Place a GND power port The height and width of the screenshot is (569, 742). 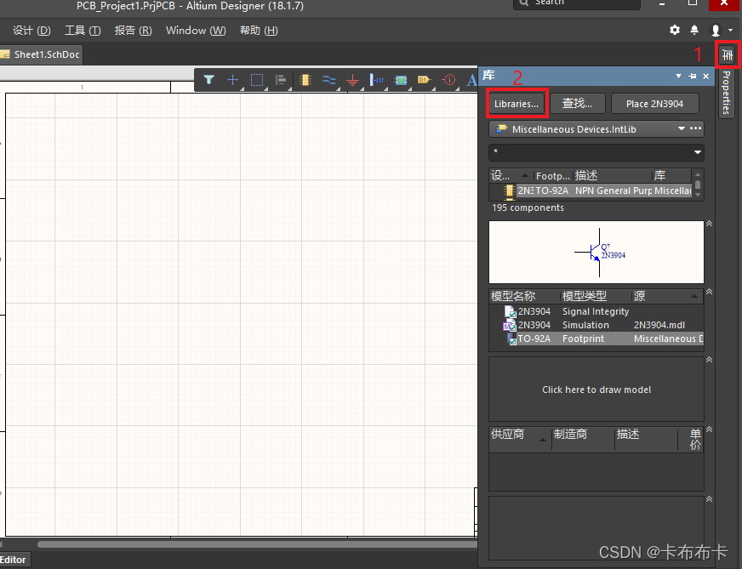[352, 81]
